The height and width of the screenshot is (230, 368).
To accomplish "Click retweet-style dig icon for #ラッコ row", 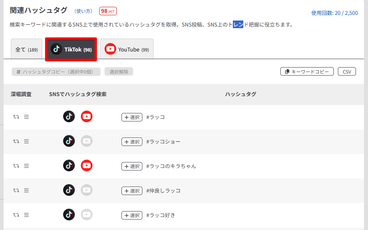I will click(16, 117).
